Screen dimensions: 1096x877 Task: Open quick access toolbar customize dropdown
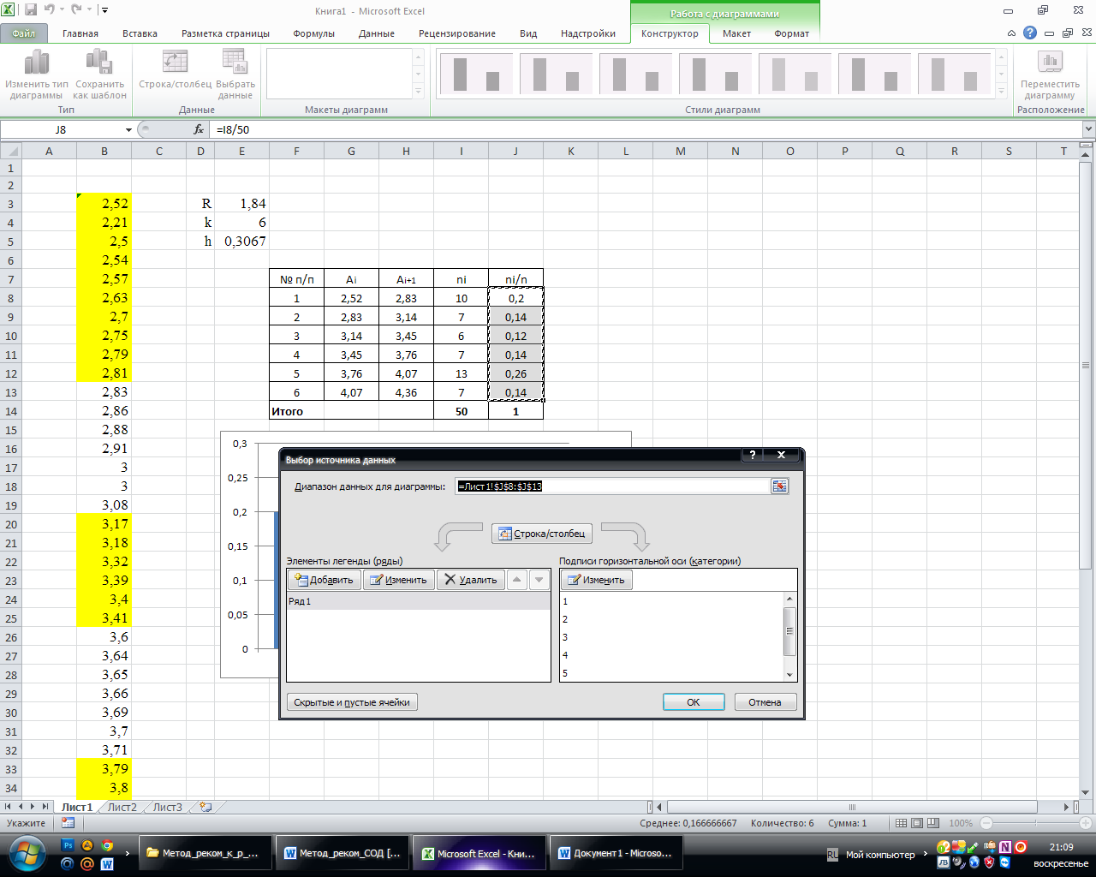click(104, 10)
